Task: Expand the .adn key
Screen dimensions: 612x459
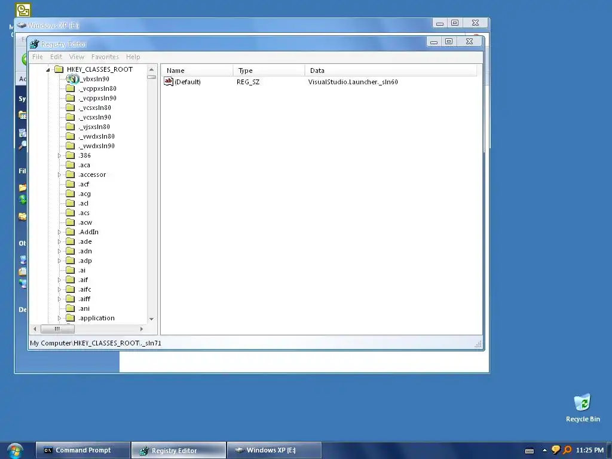Action: tap(59, 251)
